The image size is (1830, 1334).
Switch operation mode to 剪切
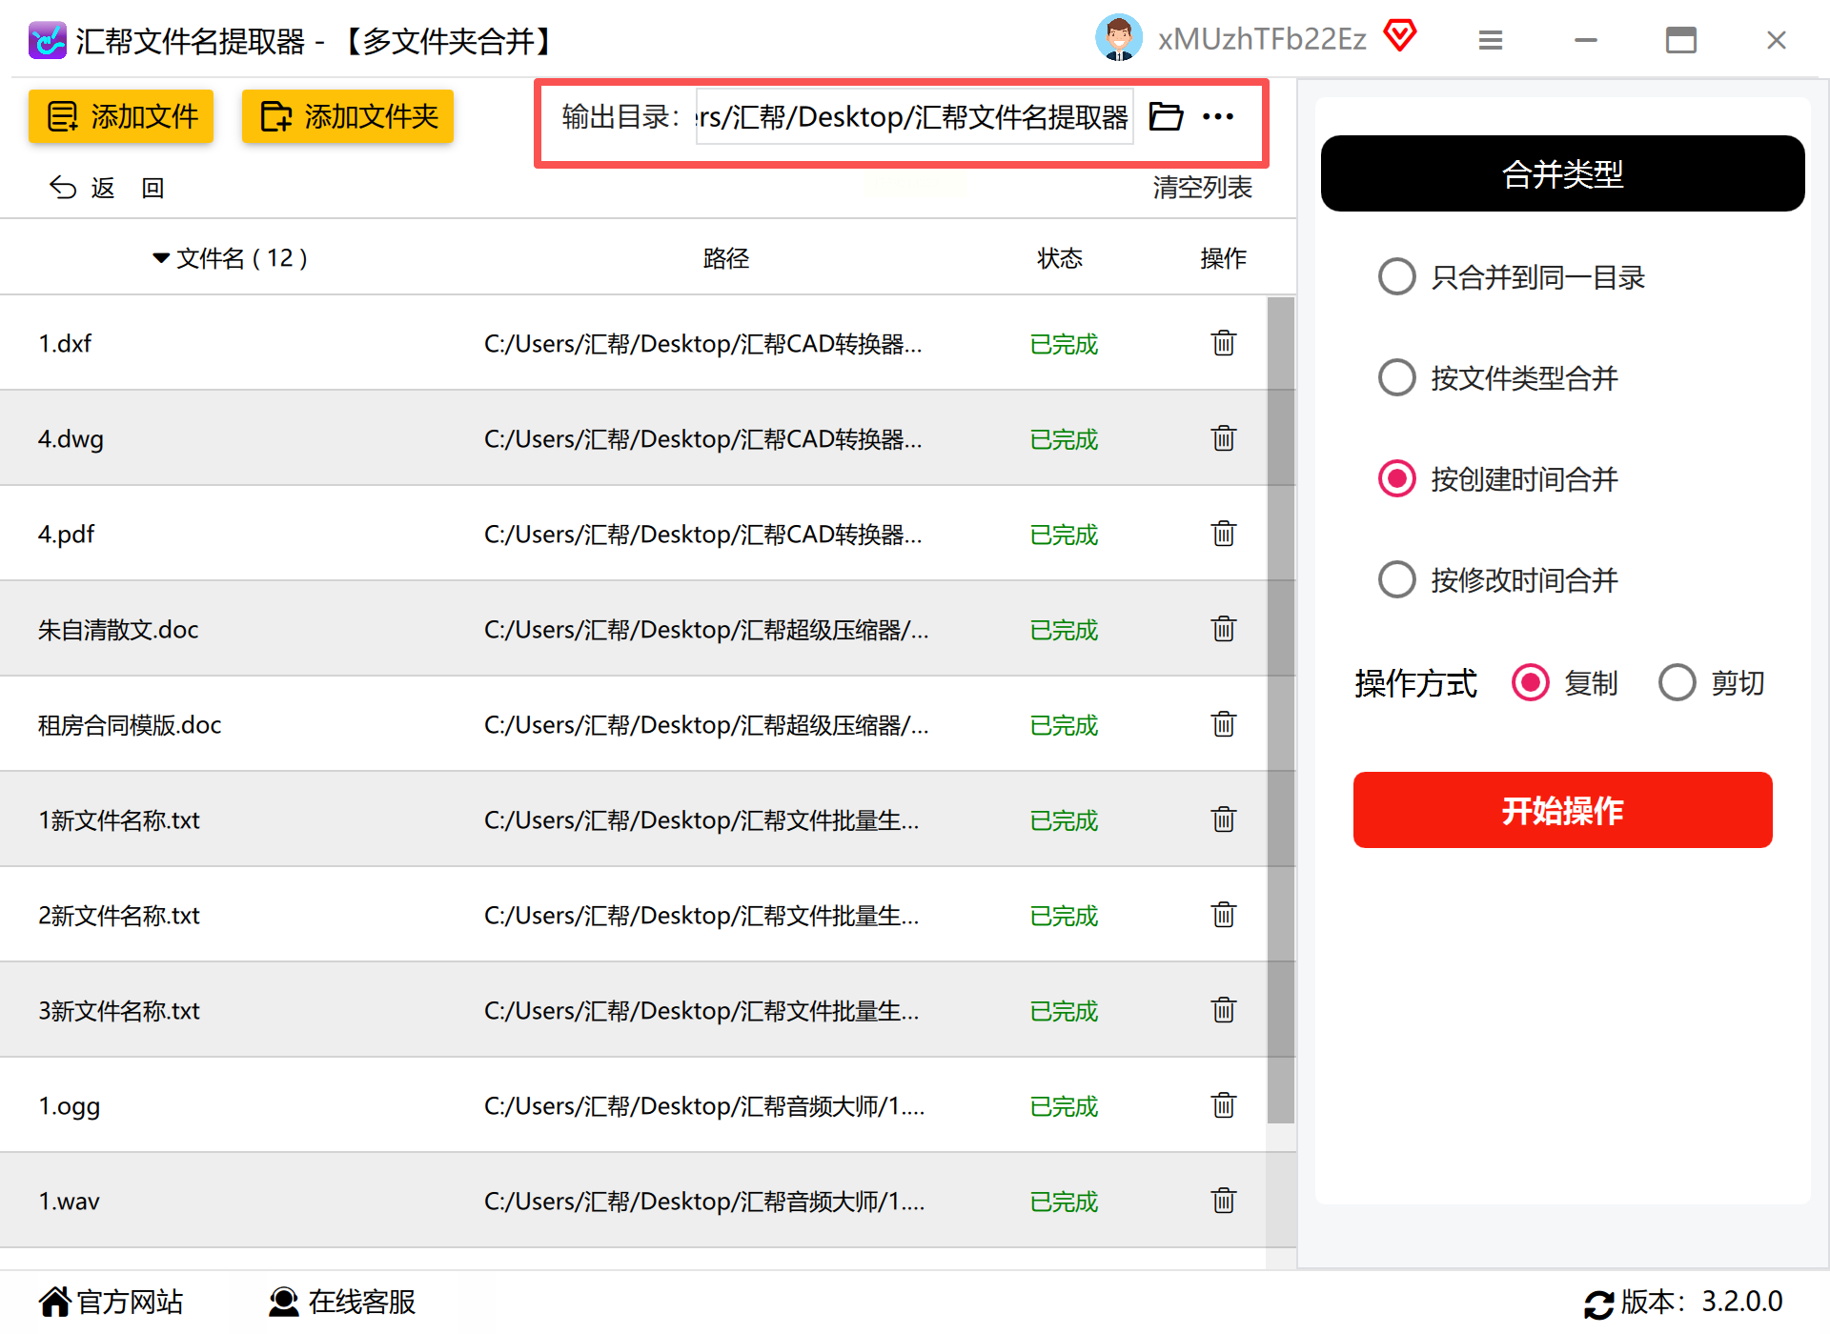1677,682
